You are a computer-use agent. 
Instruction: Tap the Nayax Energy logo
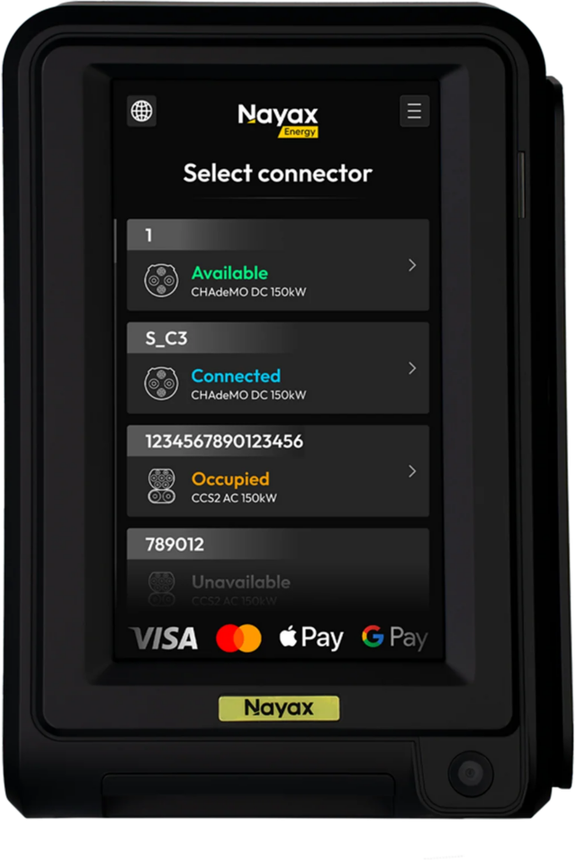(x=278, y=120)
